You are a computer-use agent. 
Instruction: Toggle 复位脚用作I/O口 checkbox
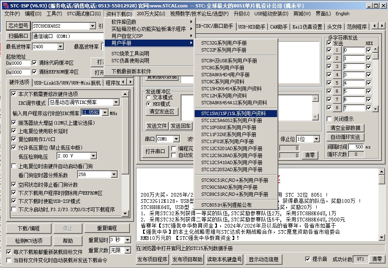(x=14, y=139)
